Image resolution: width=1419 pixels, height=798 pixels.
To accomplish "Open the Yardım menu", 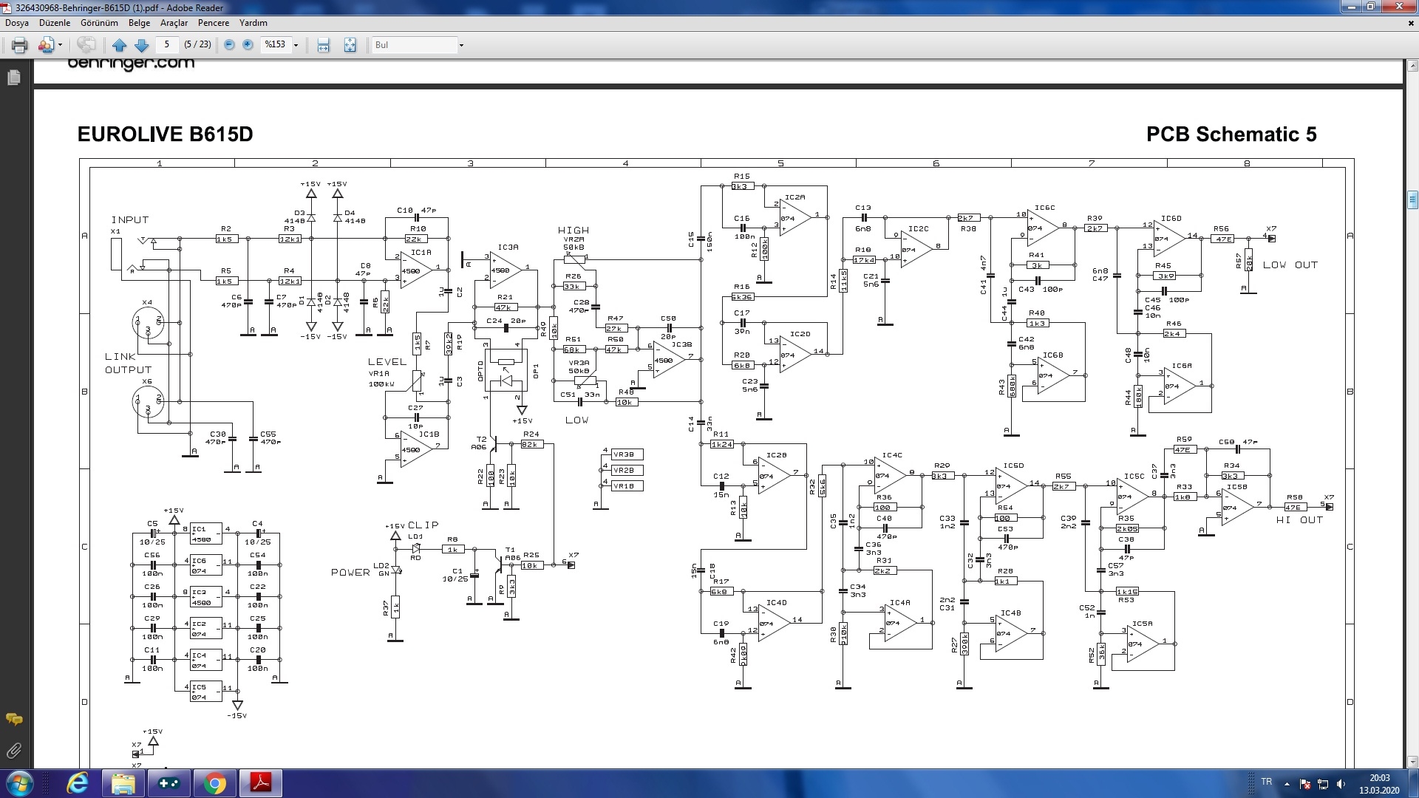I will 253,23.
